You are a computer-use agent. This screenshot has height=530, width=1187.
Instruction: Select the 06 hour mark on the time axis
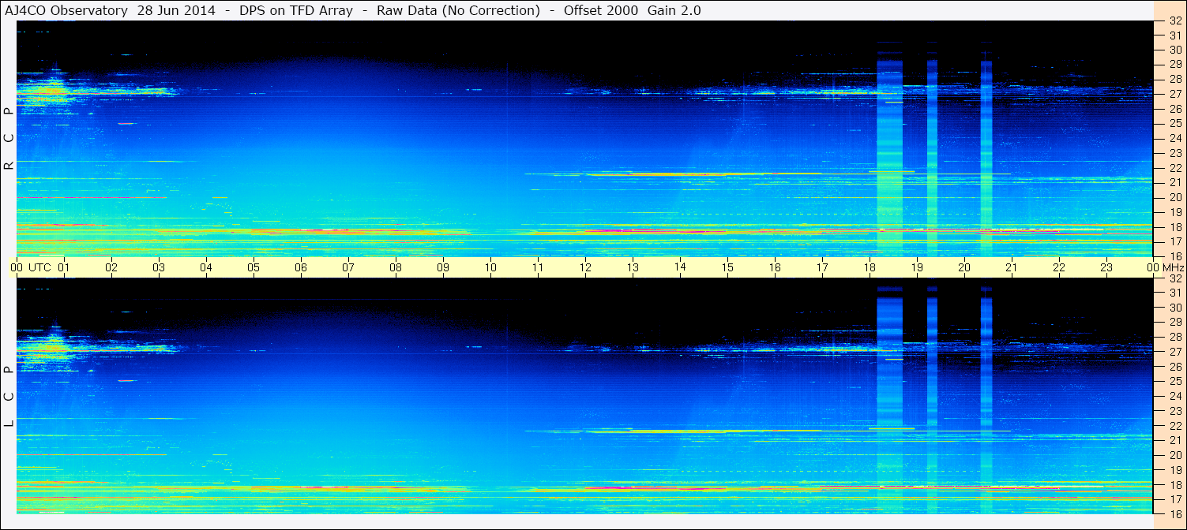301,267
